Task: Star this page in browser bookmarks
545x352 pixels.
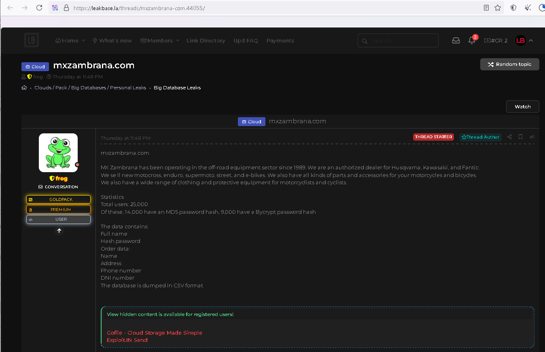Action: (x=498, y=8)
